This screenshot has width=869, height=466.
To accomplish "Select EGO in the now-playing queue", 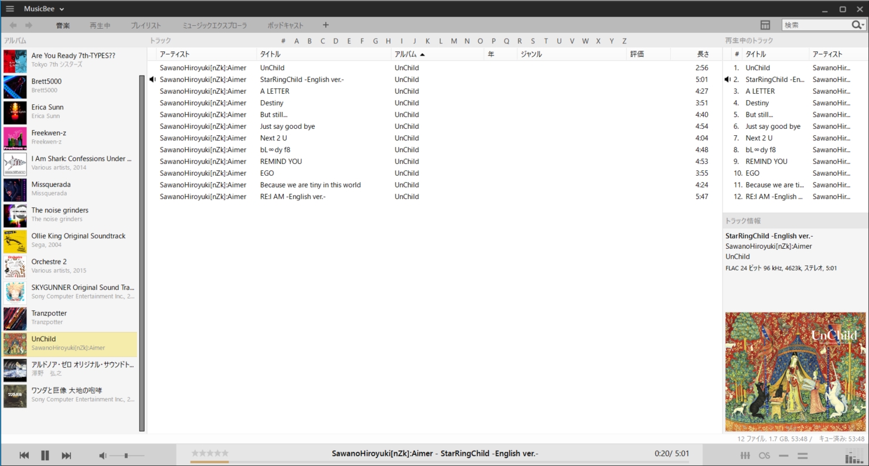I will (795, 173).
